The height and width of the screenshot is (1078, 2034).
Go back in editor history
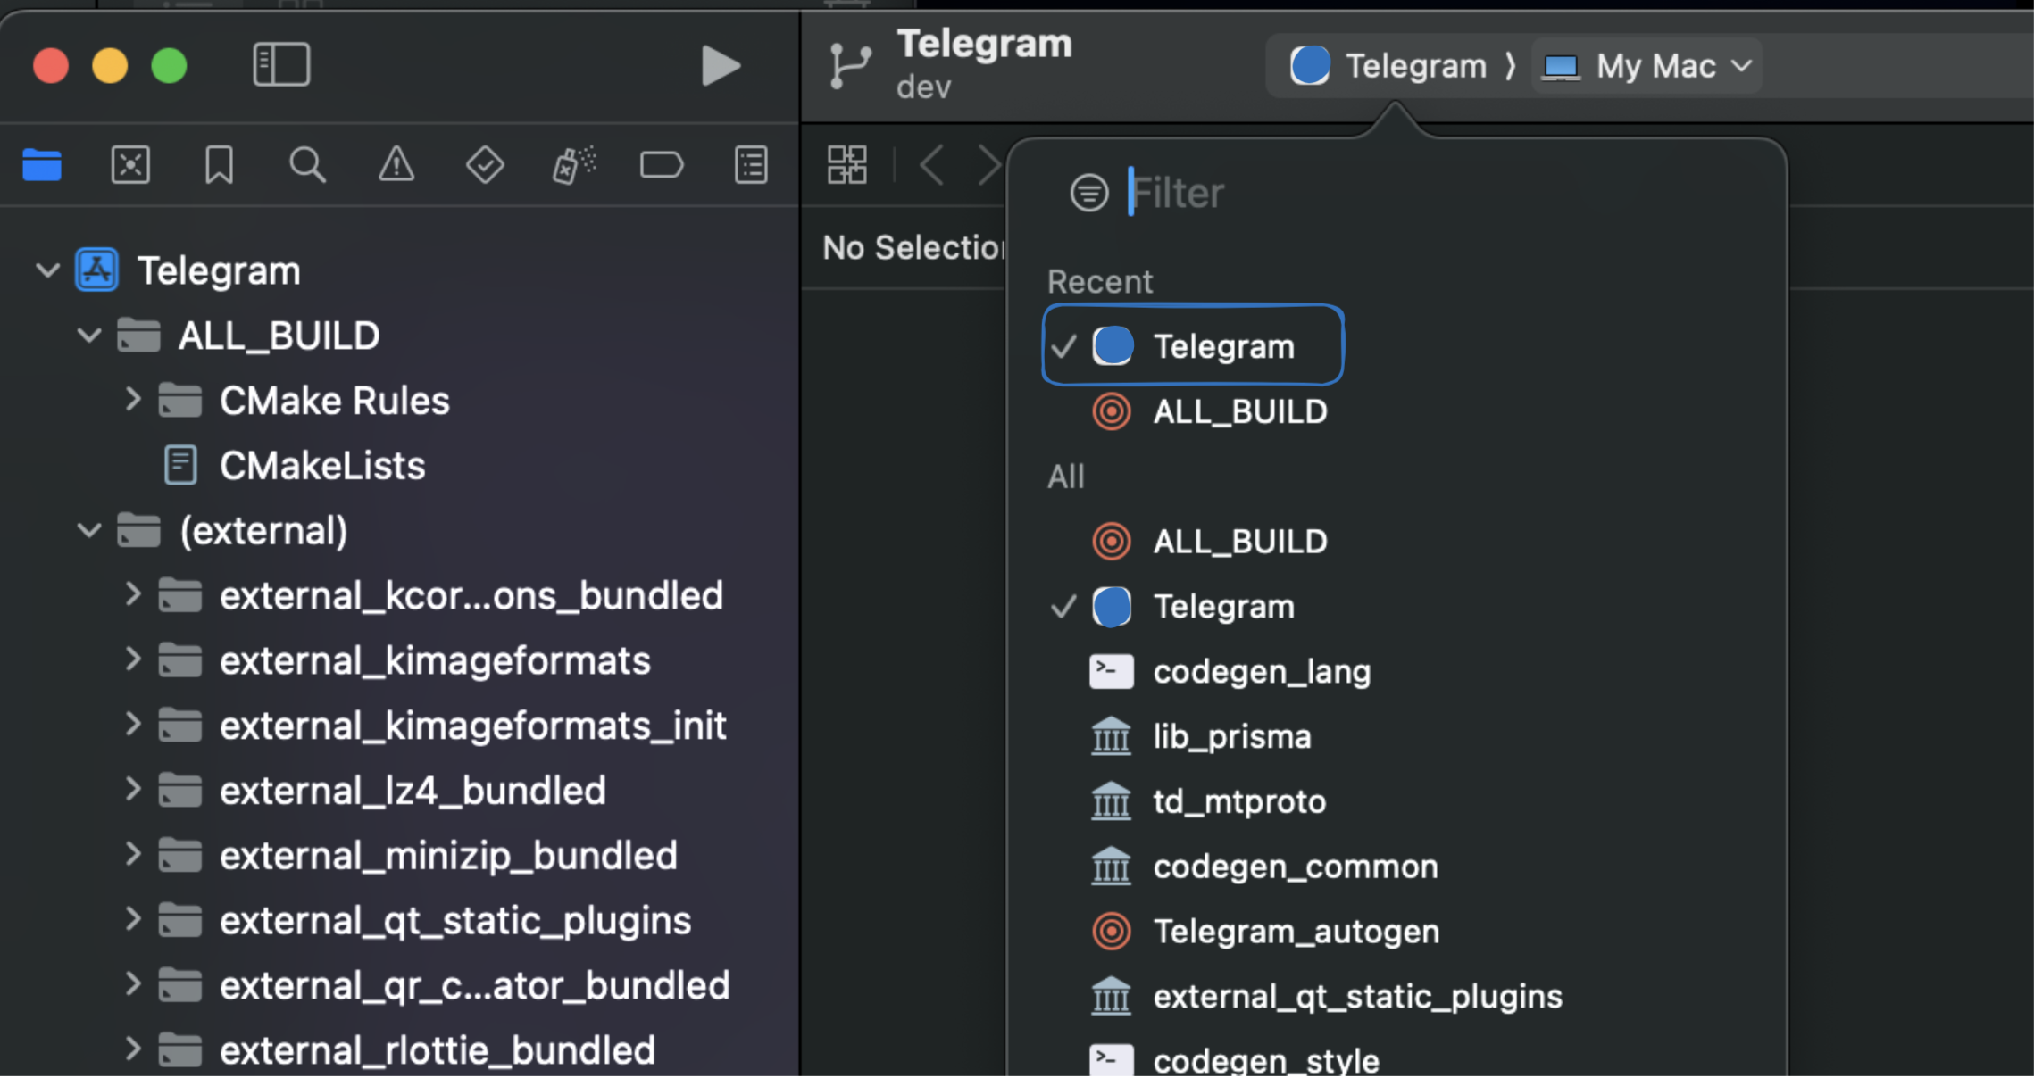point(932,165)
